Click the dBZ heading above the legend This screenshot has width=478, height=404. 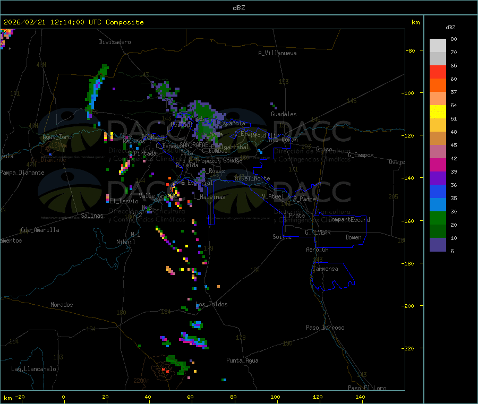click(x=450, y=28)
